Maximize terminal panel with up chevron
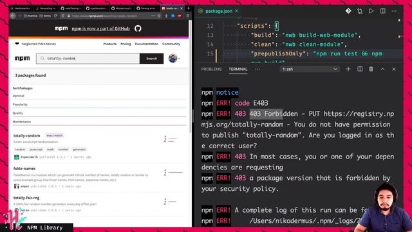 [x=382, y=69]
